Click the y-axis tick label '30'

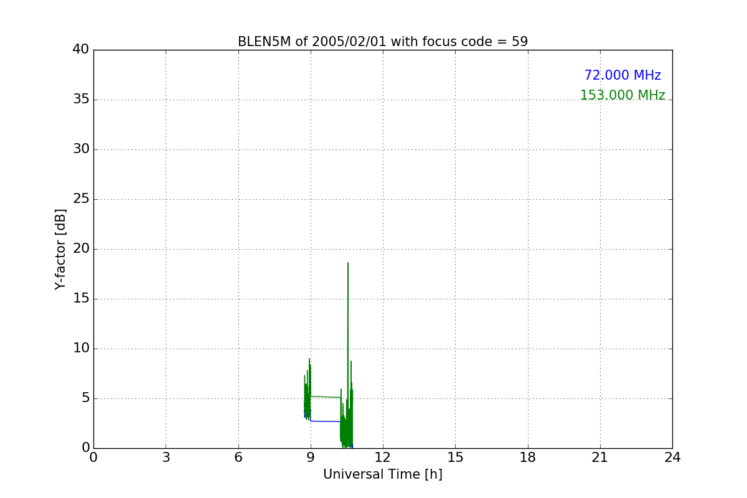[81, 149]
